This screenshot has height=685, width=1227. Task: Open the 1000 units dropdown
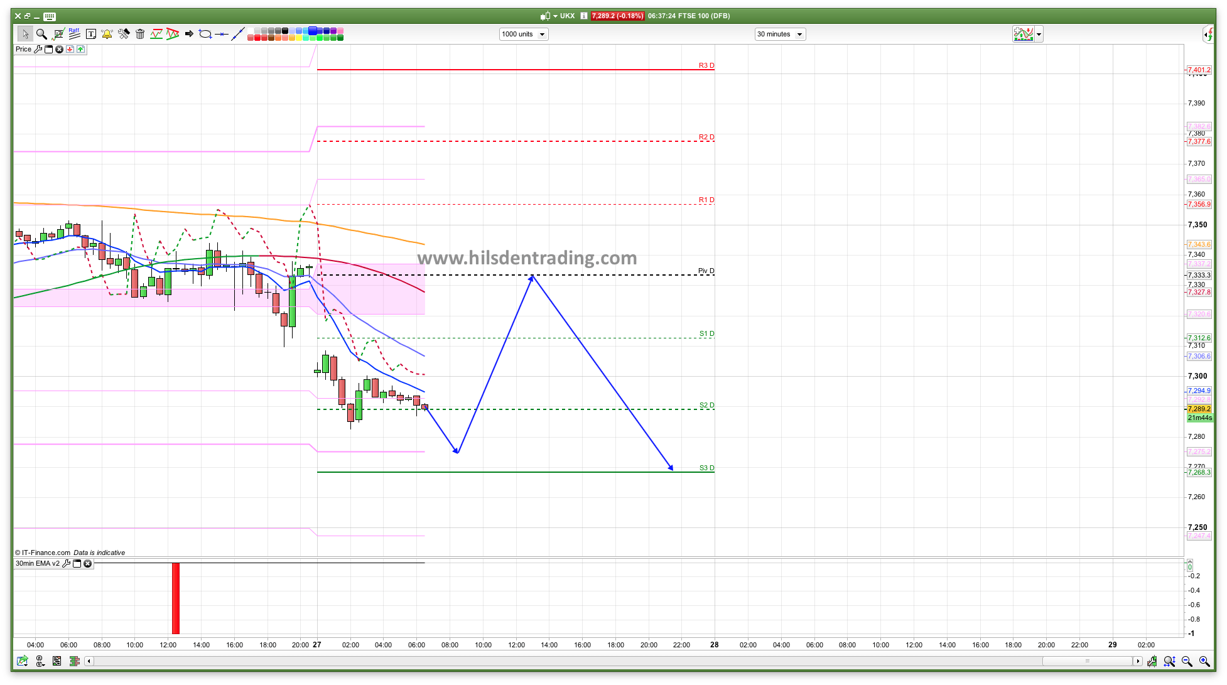coord(542,35)
